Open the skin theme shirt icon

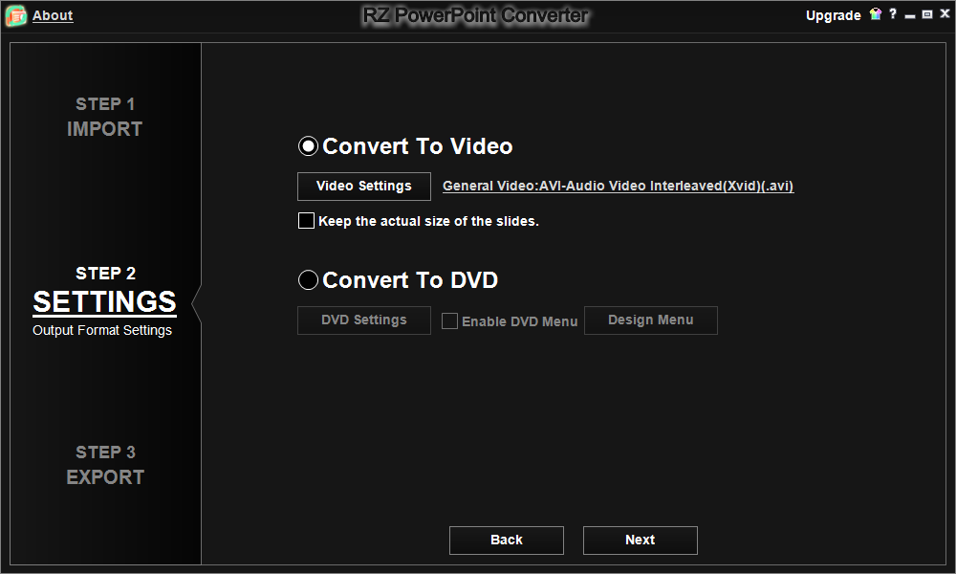875,14
